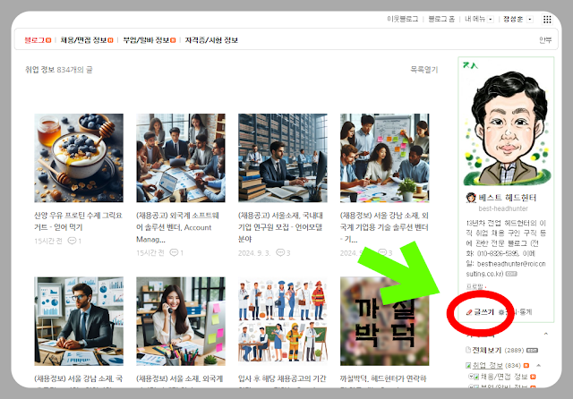The width and height of the screenshot is (573, 399).
Task: Select the 부업/알바 정보 tab in top menu
Action: pyautogui.click(x=146, y=40)
